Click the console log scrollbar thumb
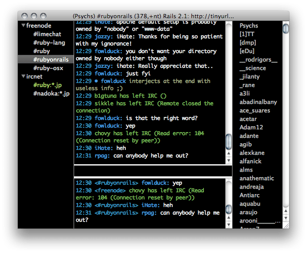This screenshot has width=307, height=253. tap(228, 209)
